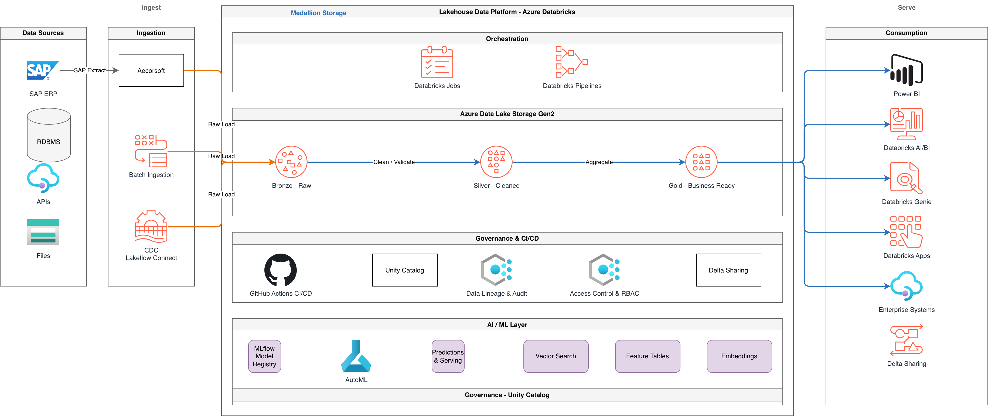
Task: Click the Aggregate arrow label
Action: 599,162
